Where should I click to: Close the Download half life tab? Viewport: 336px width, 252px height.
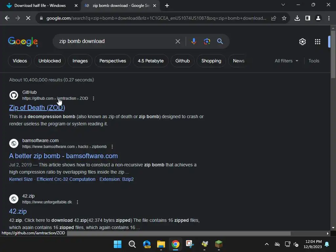click(x=76, y=6)
